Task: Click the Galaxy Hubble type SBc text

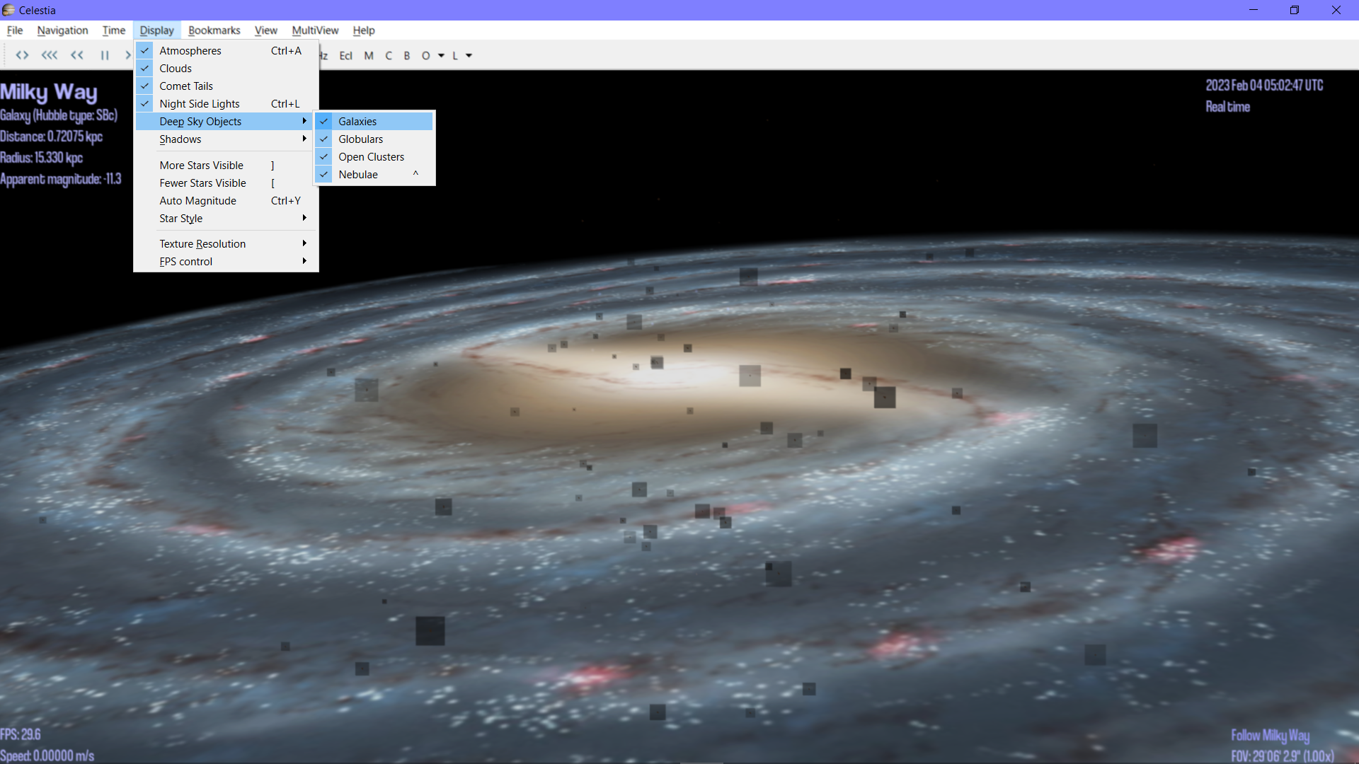Action: click(x=59, y=115)
